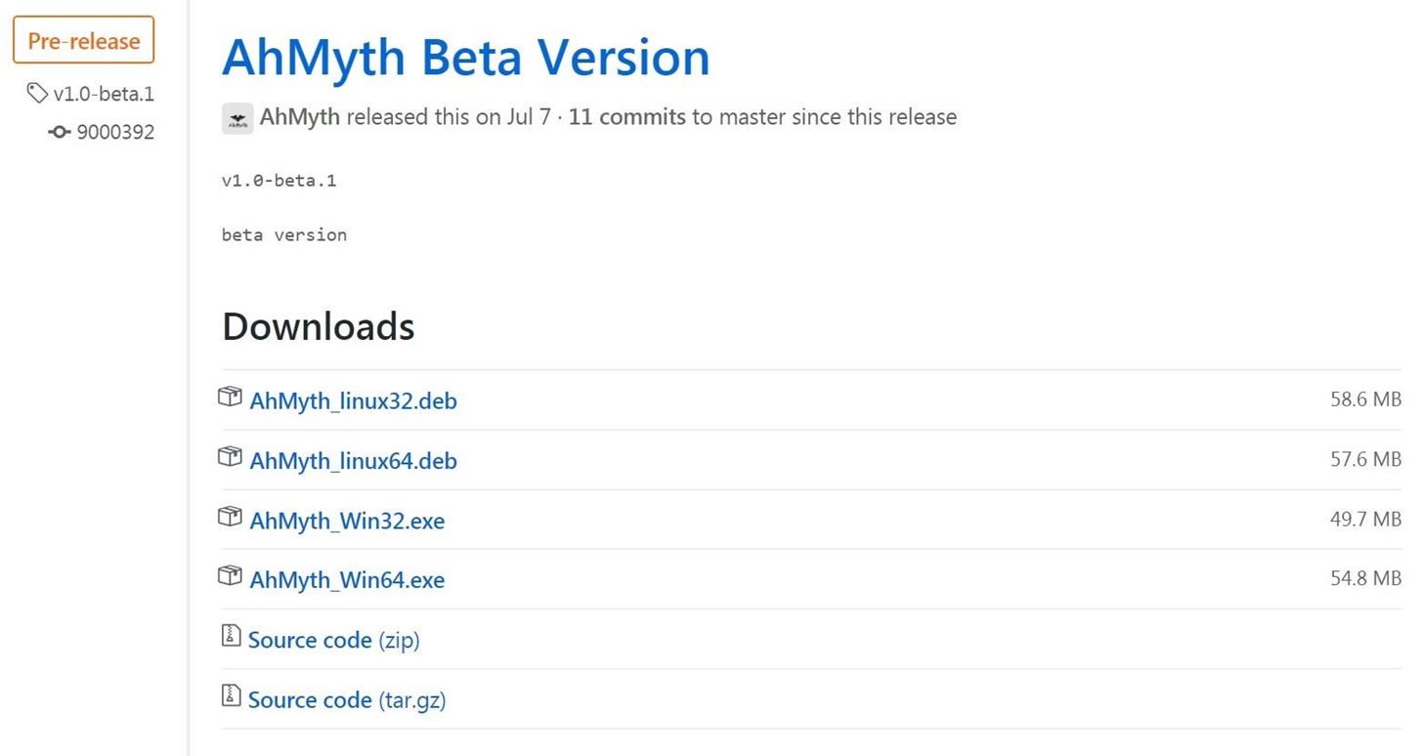The height and width of the screenshot is (756, 1423).
Task: Click the 54.8 MB file size text
Action: [x=1365, y=578]
